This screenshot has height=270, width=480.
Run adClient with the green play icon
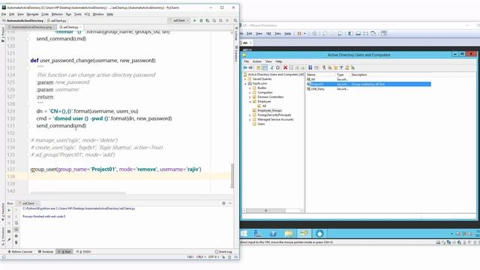194,20
